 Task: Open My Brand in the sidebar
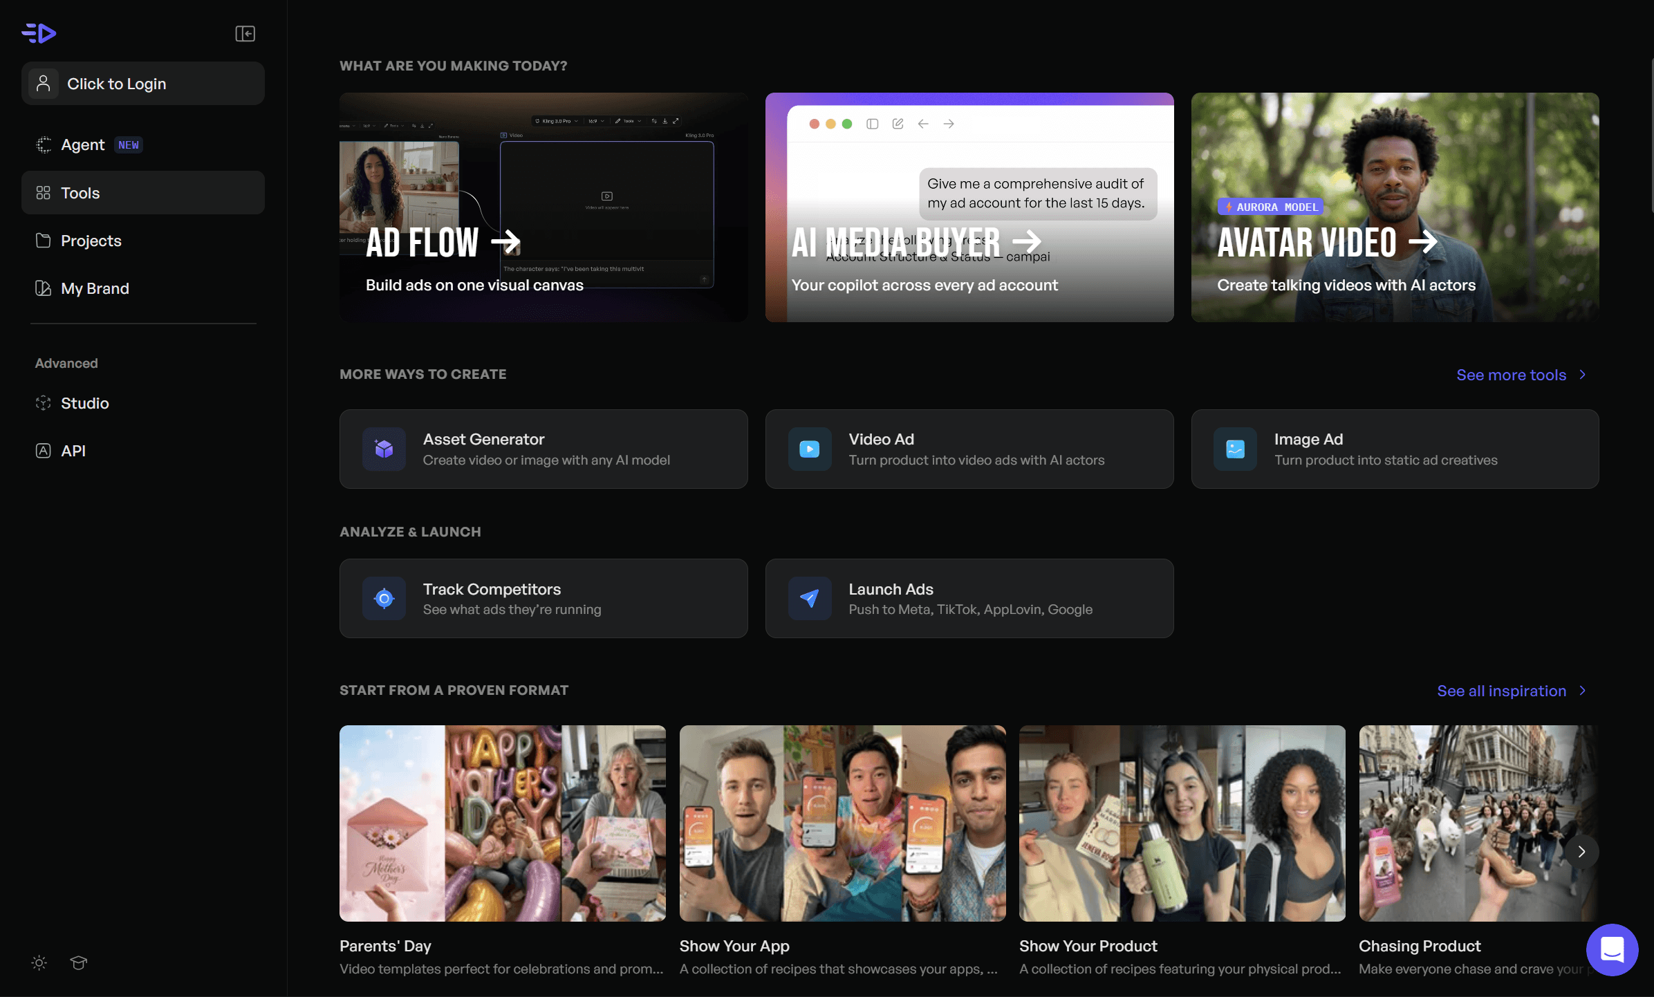pyautogui.click(x=143, y=288)
